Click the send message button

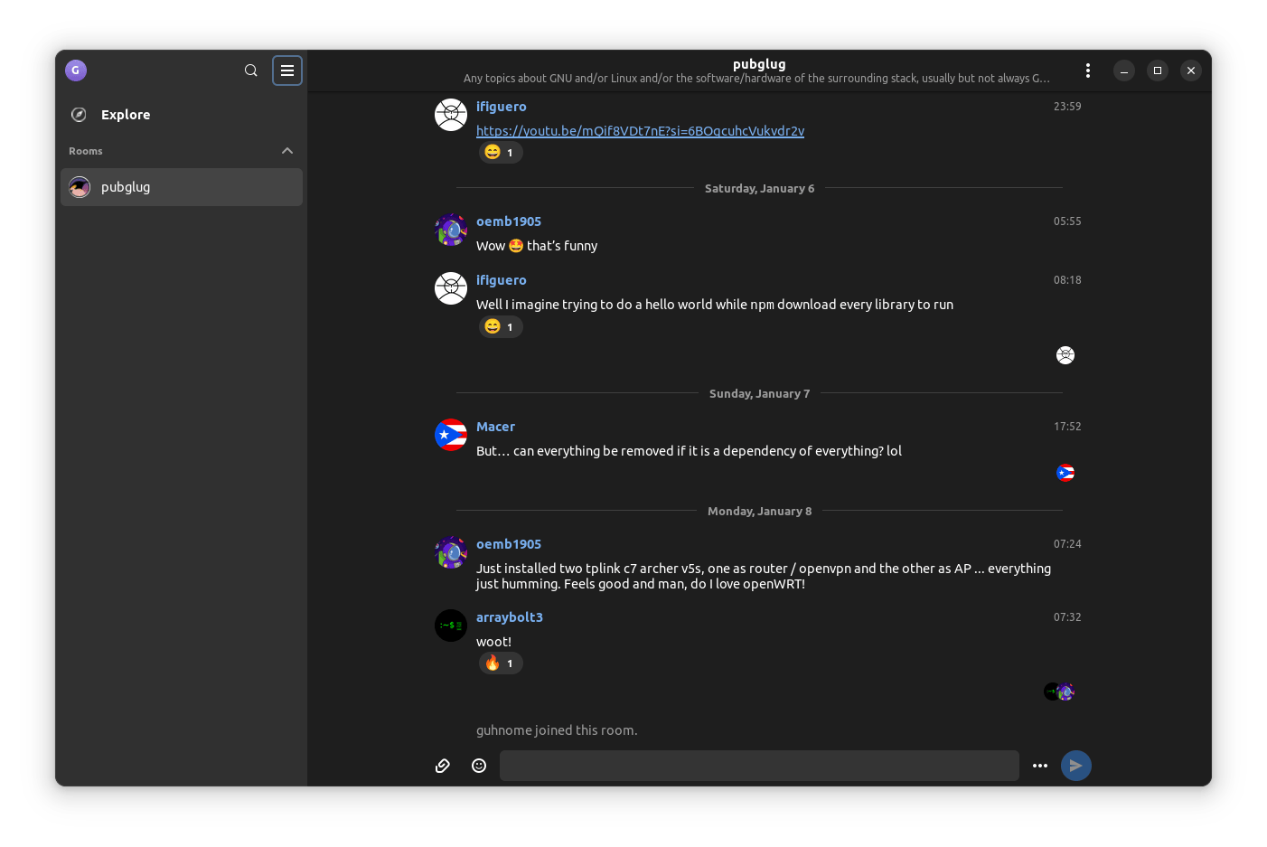point(1075,766)
